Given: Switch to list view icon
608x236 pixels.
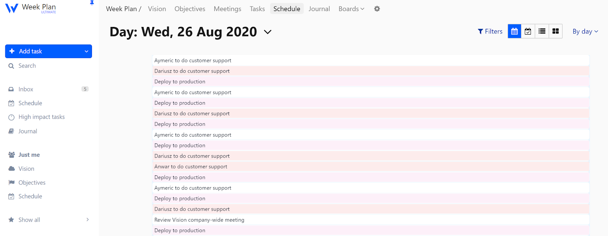Looking at the screenshot, I should [x=542, y=31].
